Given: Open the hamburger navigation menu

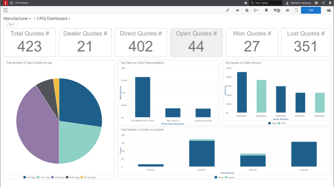Looking at the screenshot, I should point(5,10).
